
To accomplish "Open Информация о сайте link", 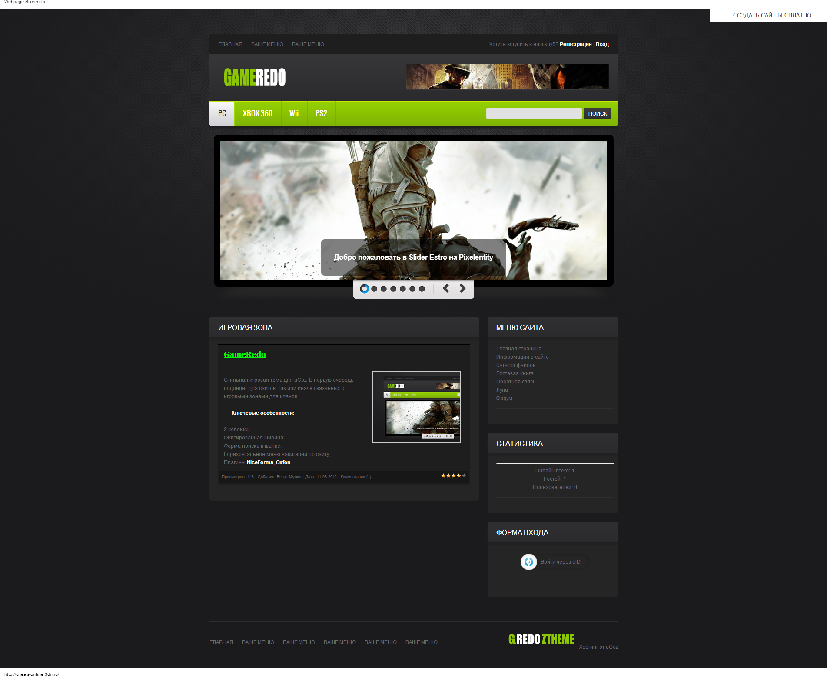I will [x=522, y=357].
